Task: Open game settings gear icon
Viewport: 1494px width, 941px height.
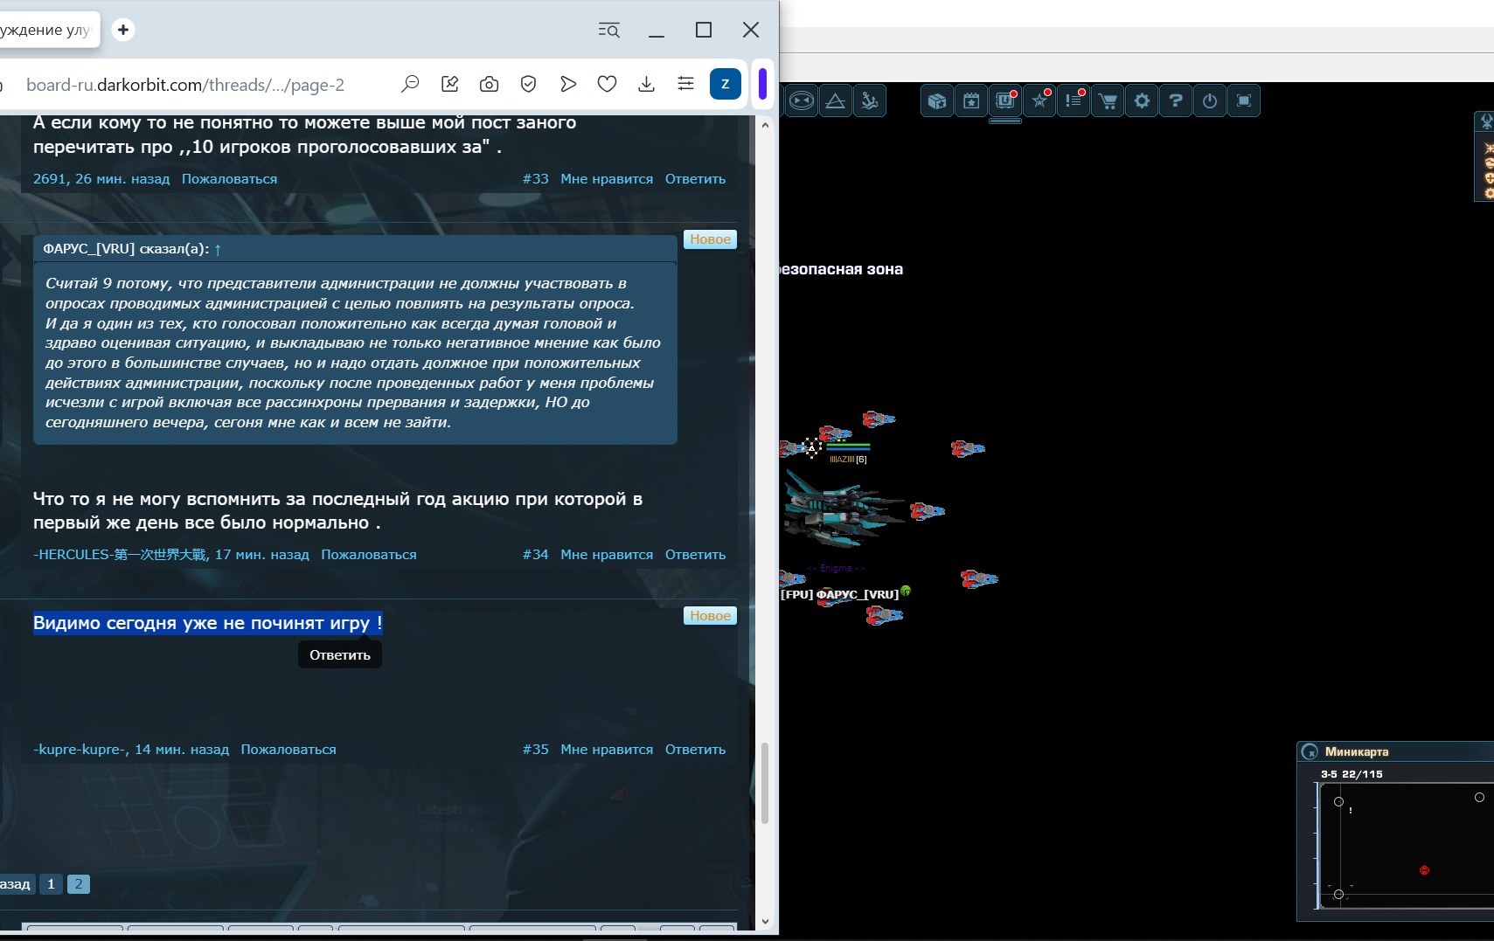Action: pos(1142,101)
